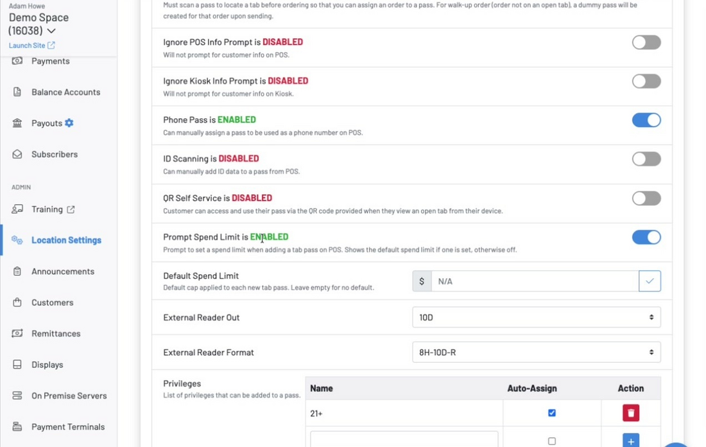Click the Subscribers envelope icon

[x=17, y=154]
